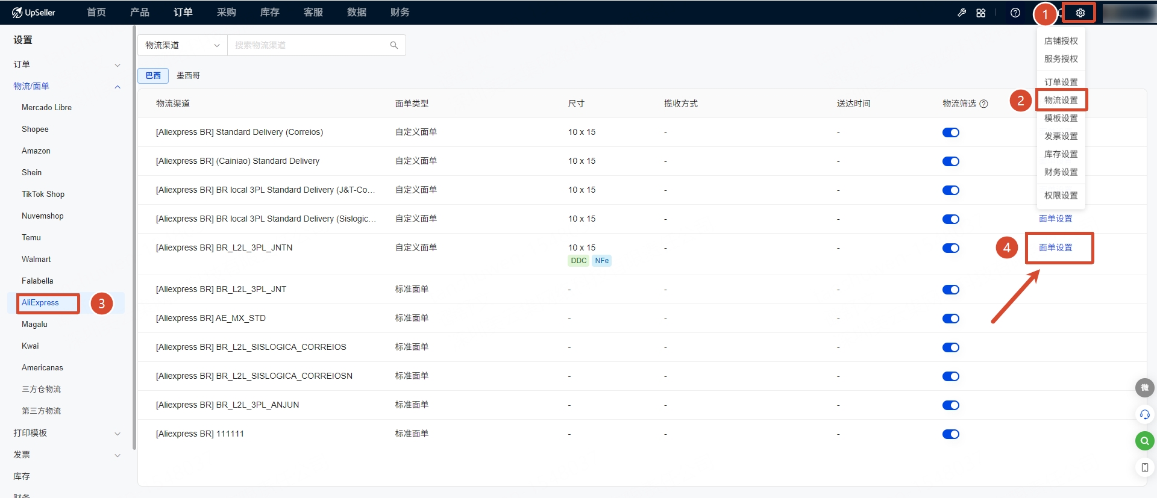The width and height of the screenshot is (1157, 498).
Task: Toggle filter switch for 111111 channel
Action: 951,434
